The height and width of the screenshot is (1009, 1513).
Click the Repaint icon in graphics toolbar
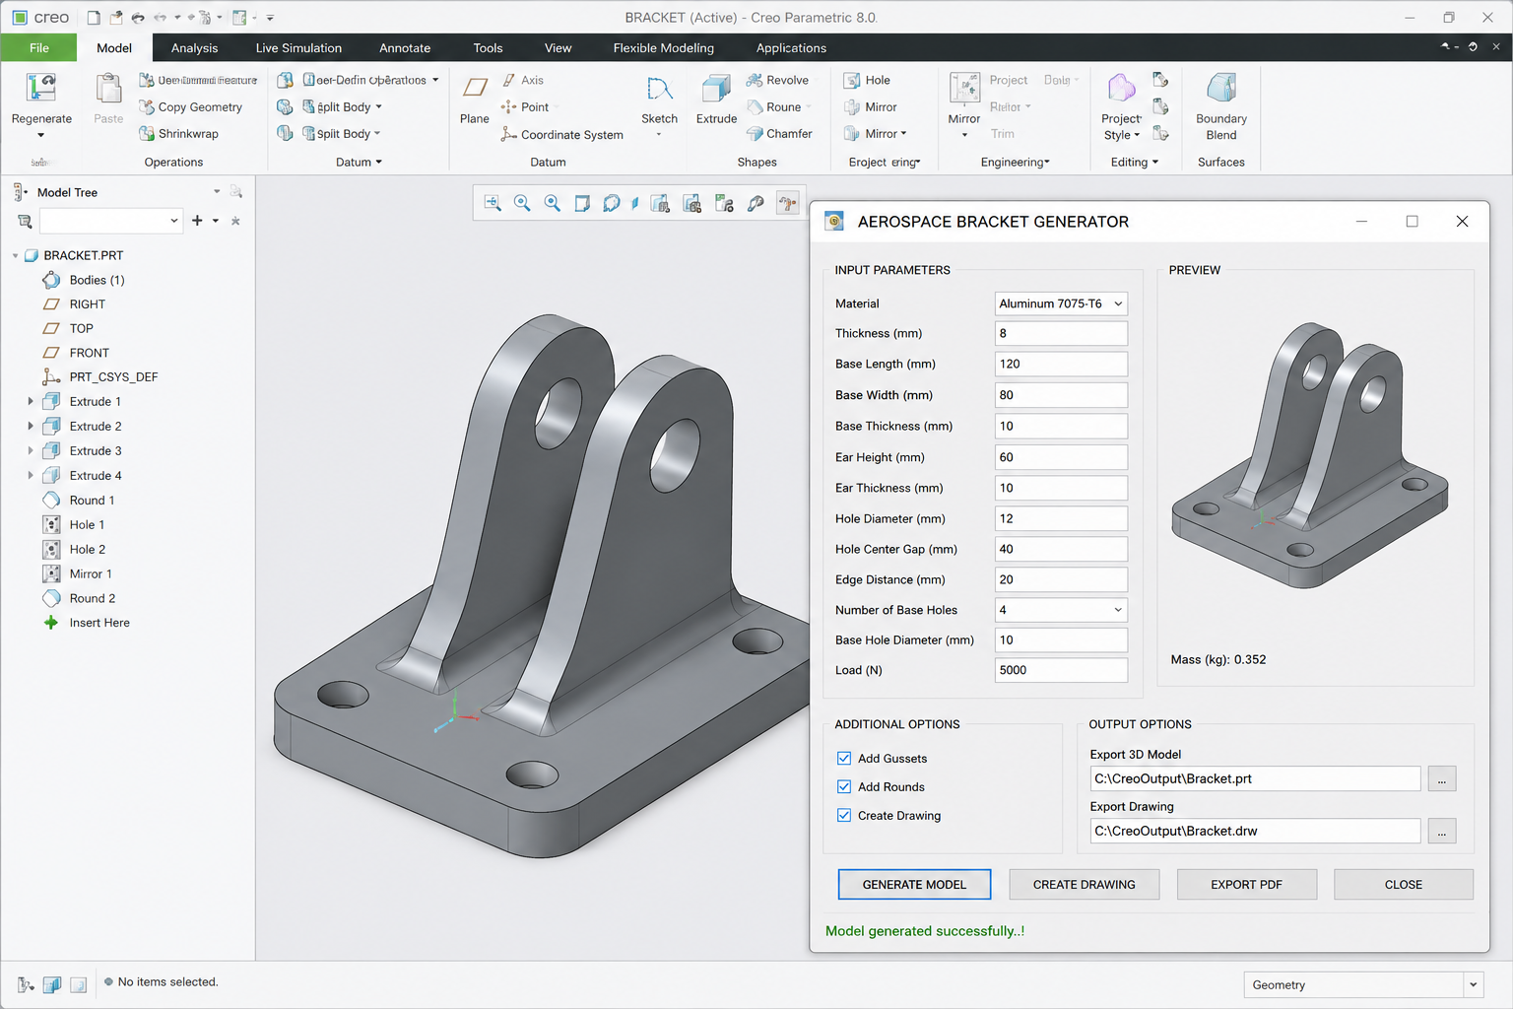coord(582,203)
